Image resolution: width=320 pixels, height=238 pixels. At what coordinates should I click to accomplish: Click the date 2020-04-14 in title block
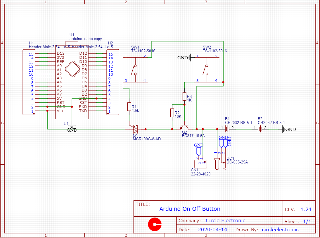[x=212, y=230]
